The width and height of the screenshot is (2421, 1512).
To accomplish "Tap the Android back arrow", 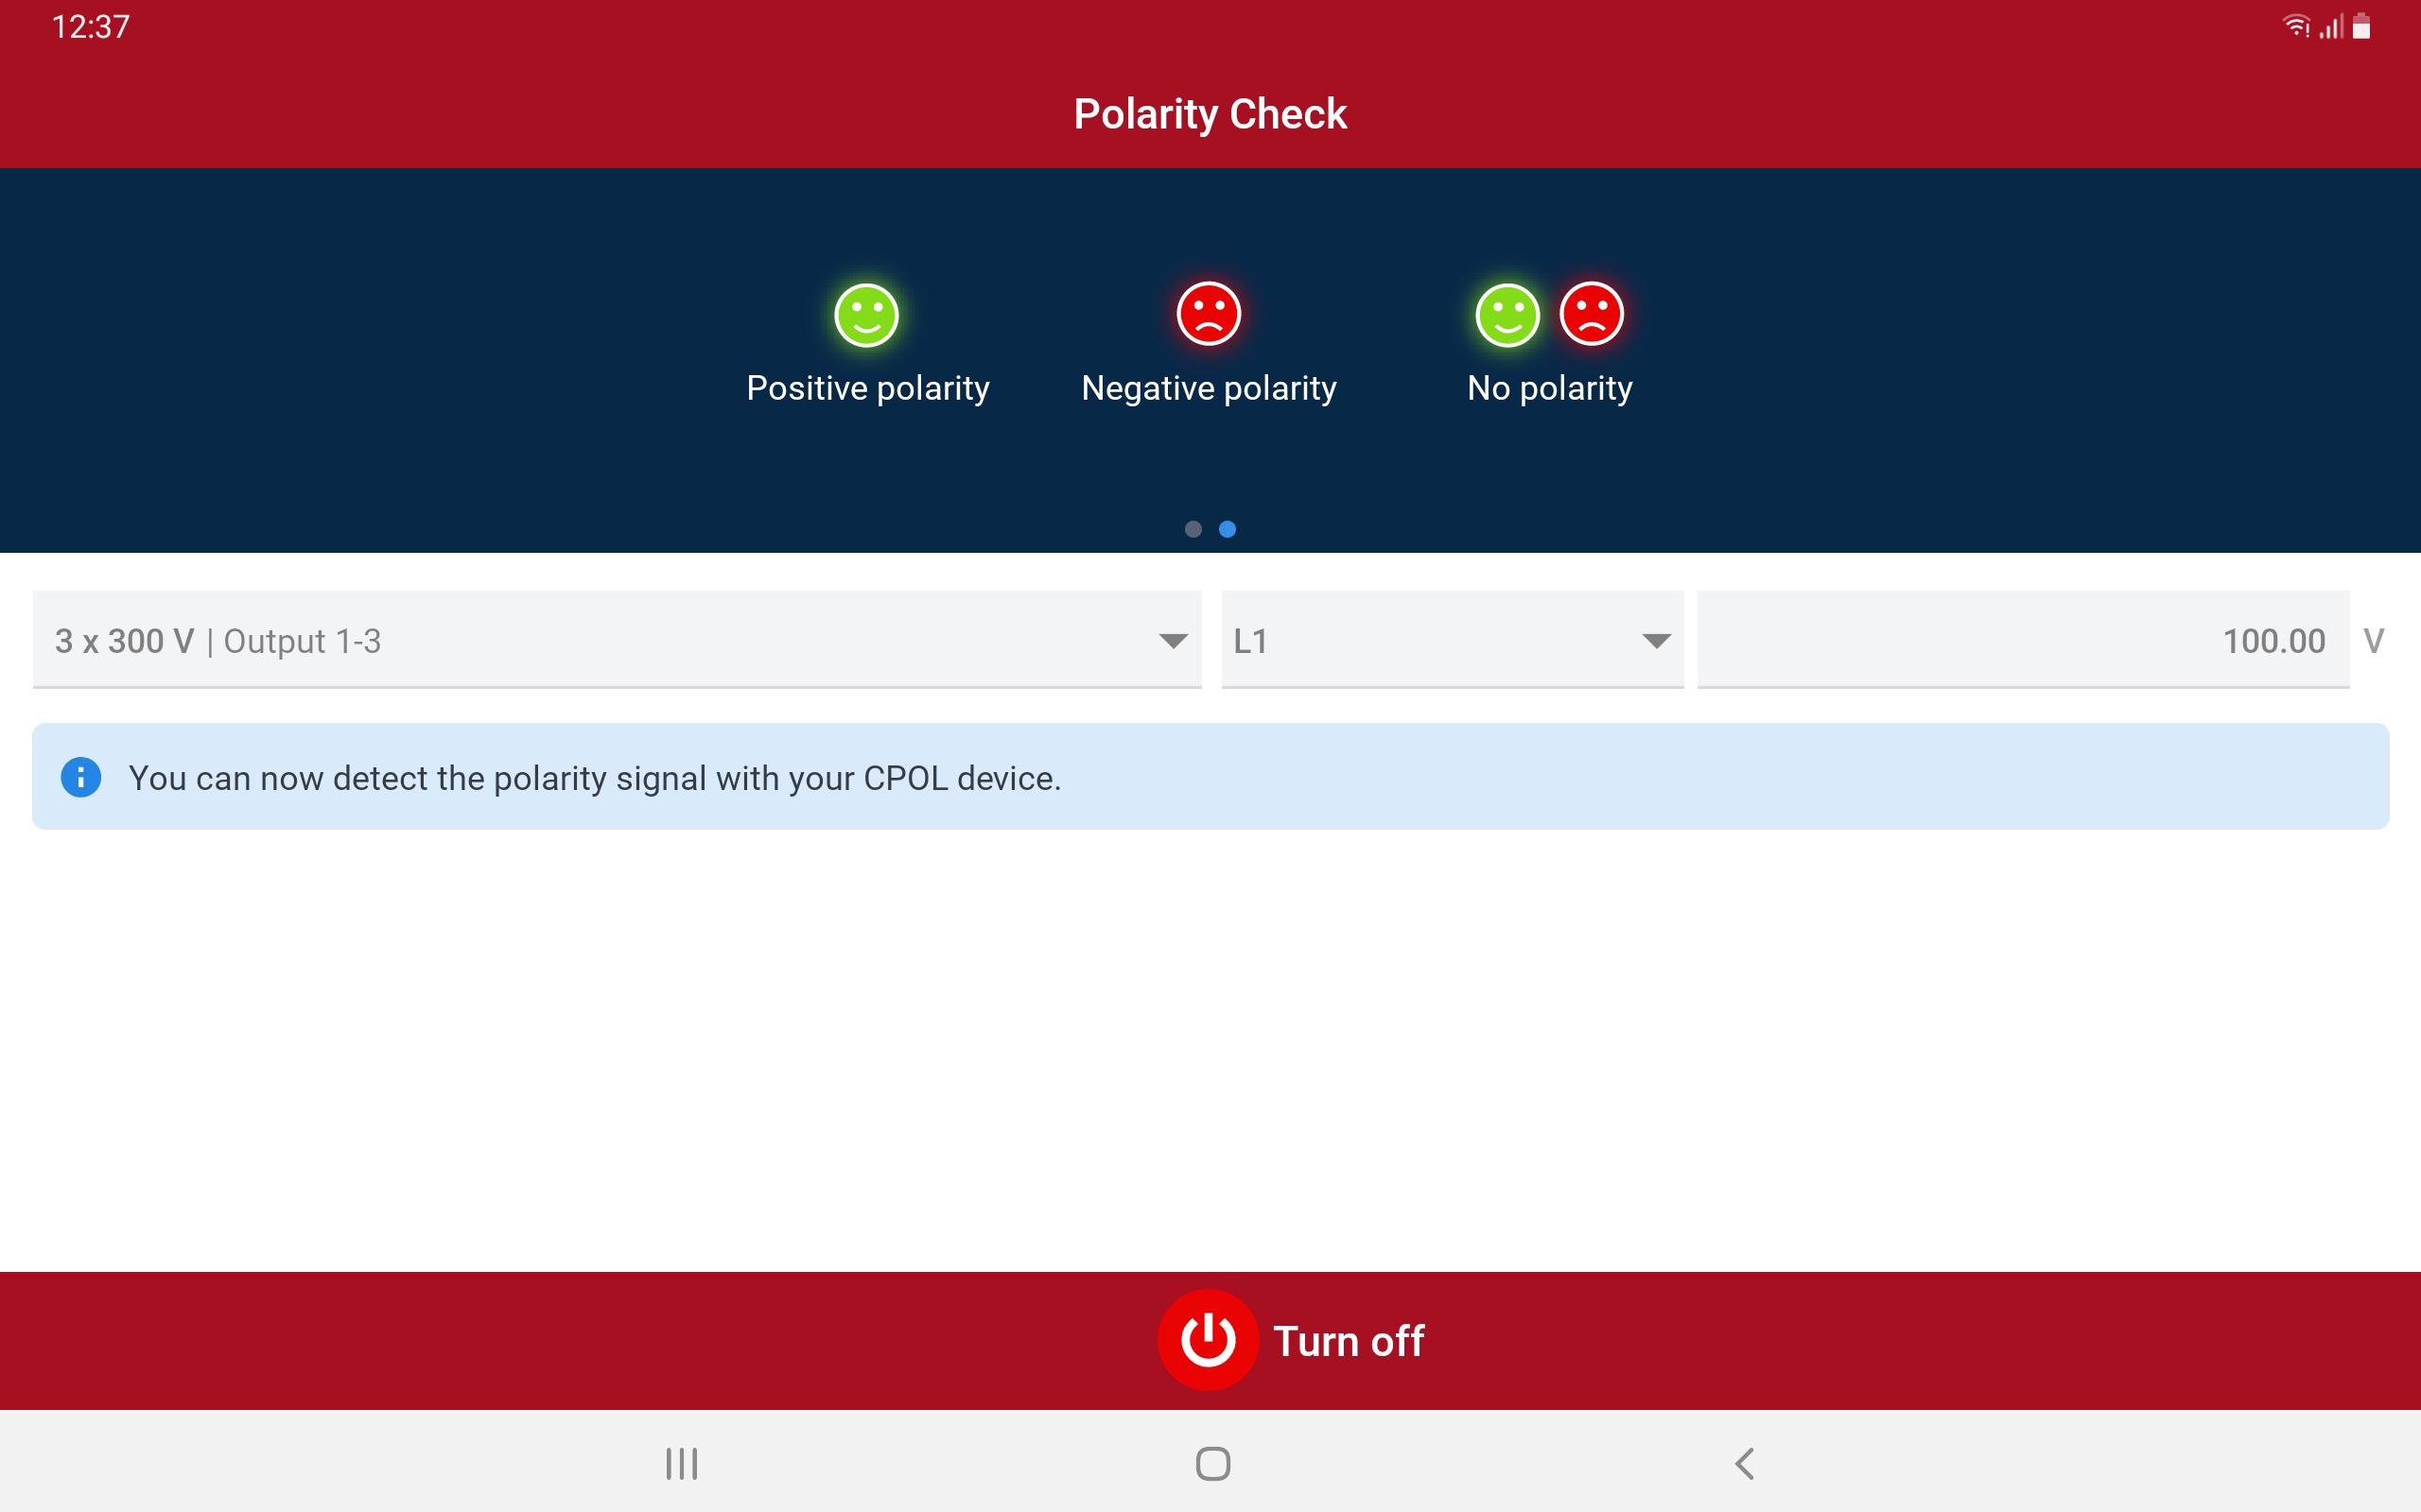I will tap(1745, 1463).
